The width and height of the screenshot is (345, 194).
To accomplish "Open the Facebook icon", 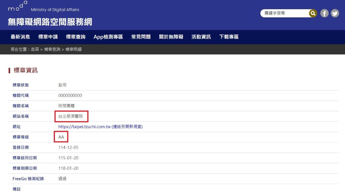I will click(324, 13).
